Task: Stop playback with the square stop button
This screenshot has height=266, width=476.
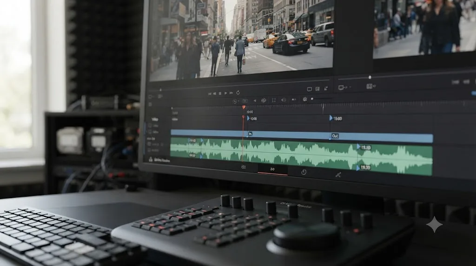Action: [220, 93]
